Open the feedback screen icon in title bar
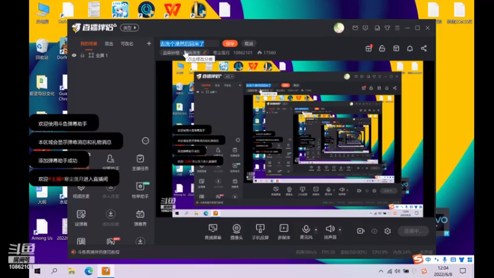494x278 pixels. [366, 28]
